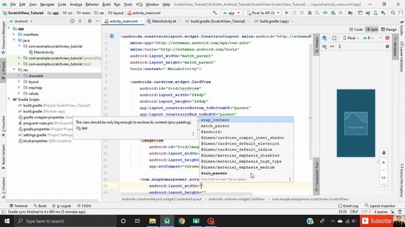The image size is (405, 227).
Task: Switch editor to Code view mode
Action: (x=356, y=30)
